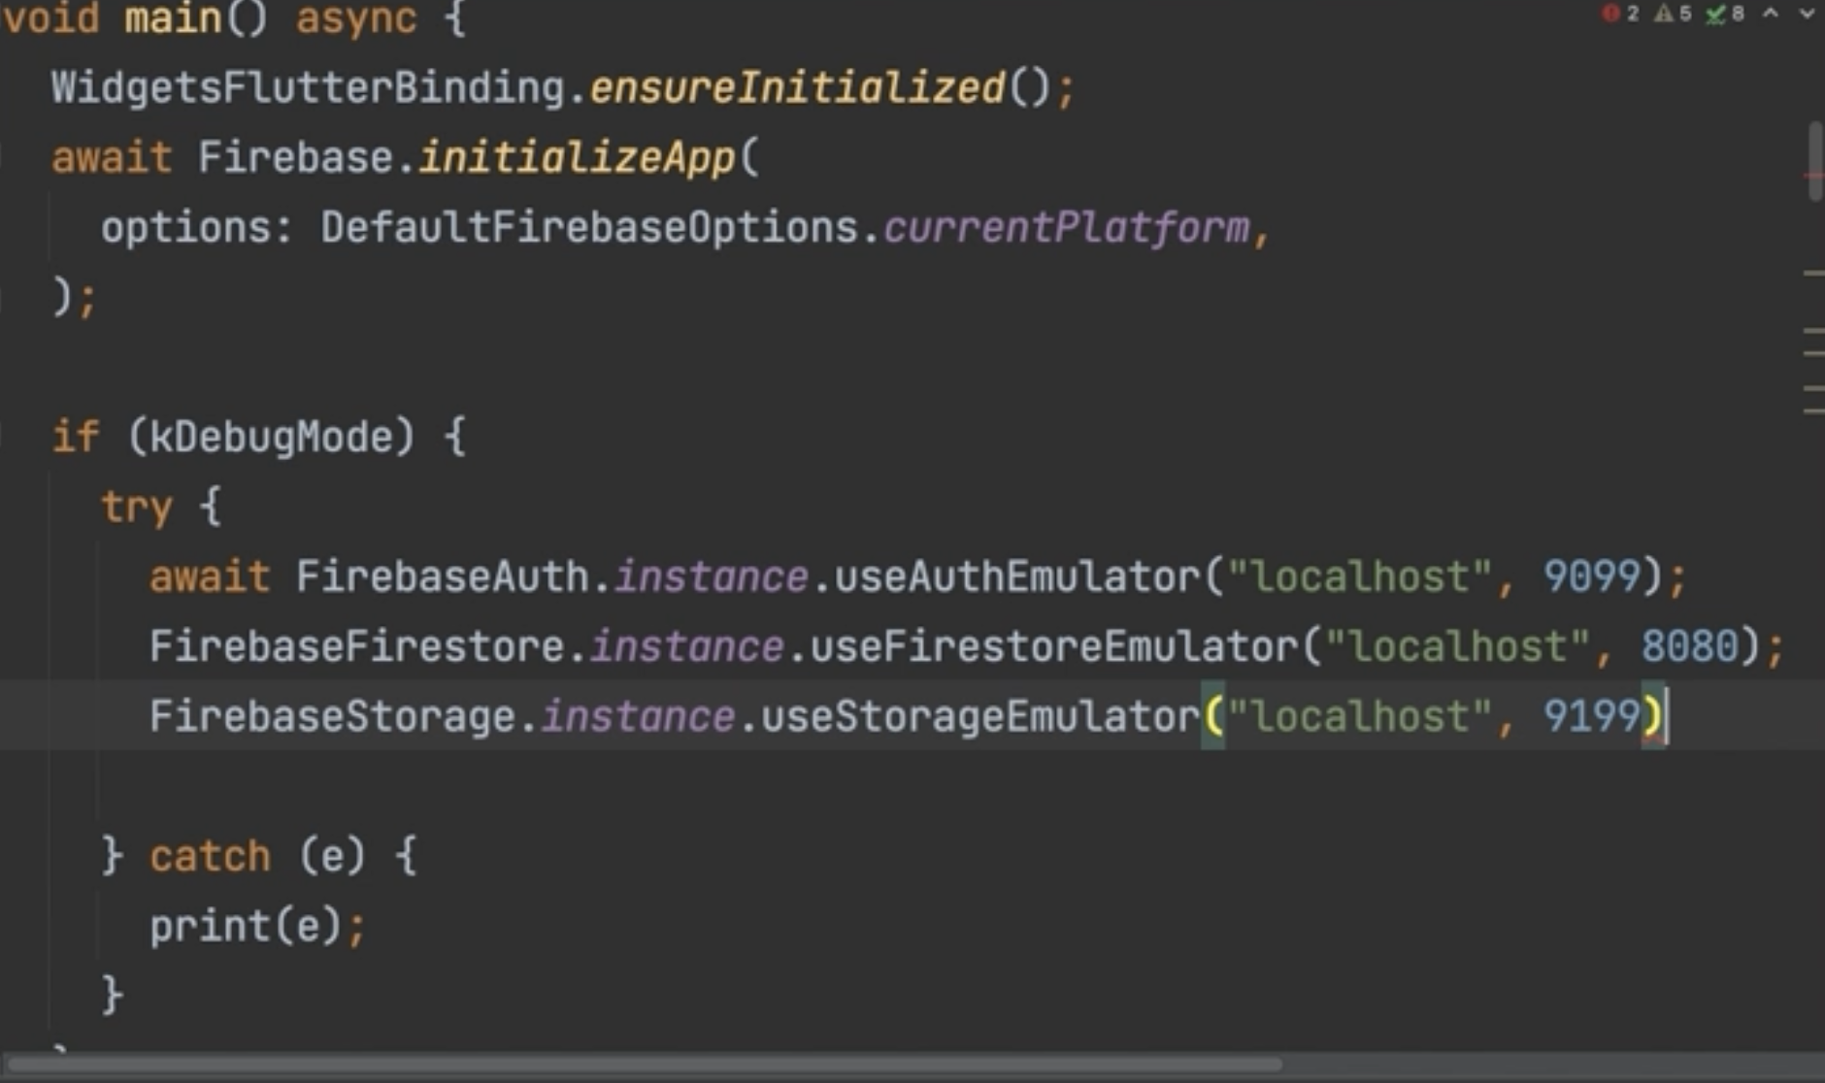Place cursor on 'main' function name
Viewport: 1825px width, 1083px height.
(174, 18)
